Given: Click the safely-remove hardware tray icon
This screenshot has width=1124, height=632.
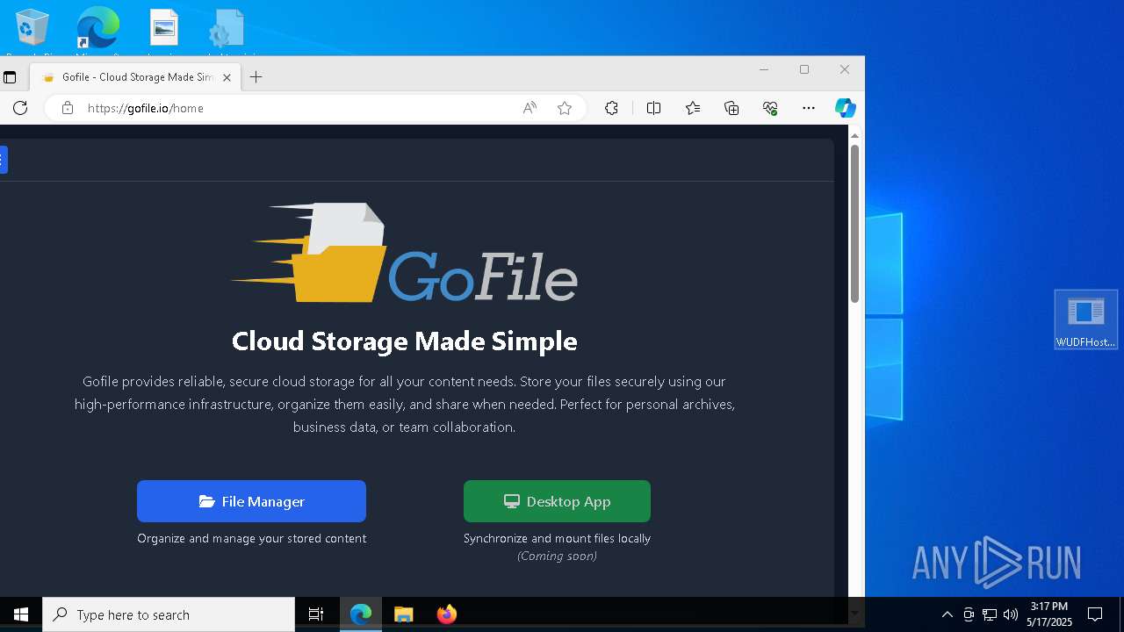Looking at the screenshot, I should (969, 614).
